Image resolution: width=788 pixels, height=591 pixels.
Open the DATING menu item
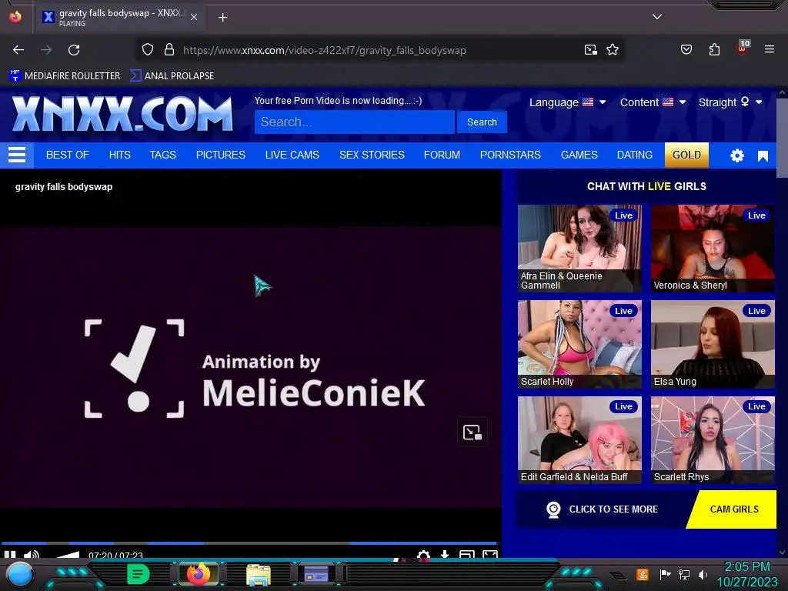coord(635,155)
